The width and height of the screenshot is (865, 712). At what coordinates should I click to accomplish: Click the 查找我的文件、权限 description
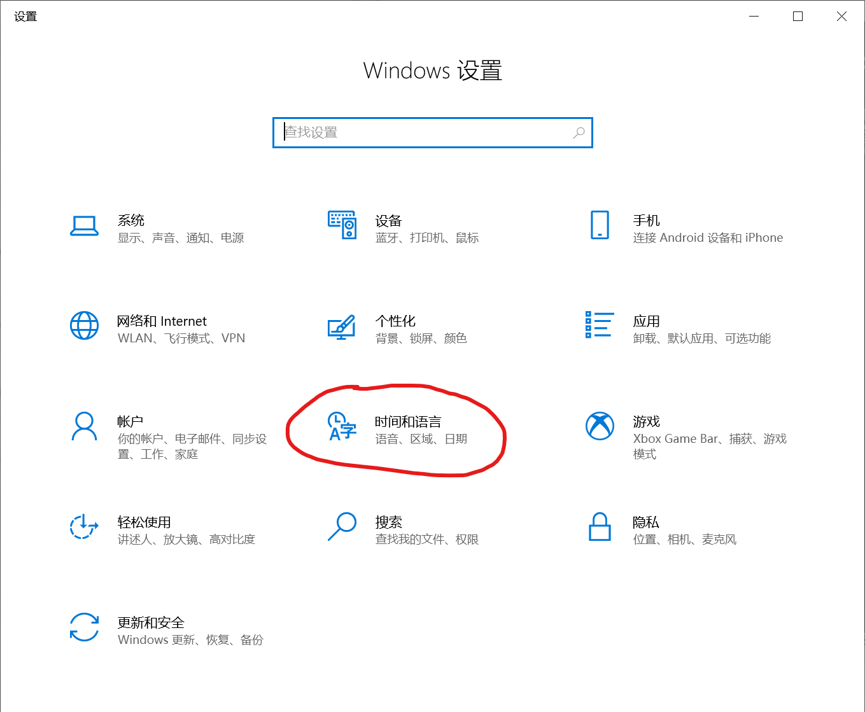pos(427,540)
